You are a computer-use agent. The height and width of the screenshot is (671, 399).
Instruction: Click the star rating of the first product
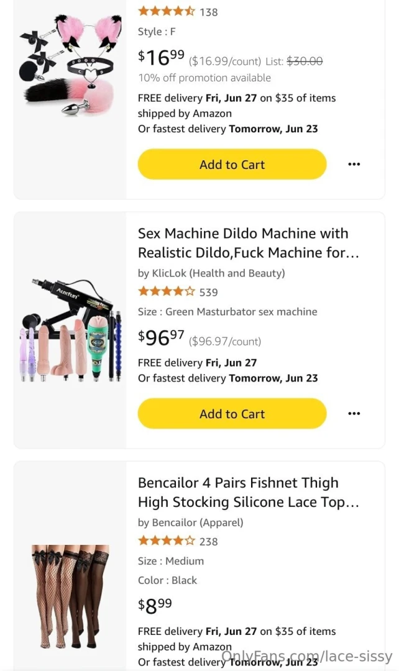pos(165,11)
